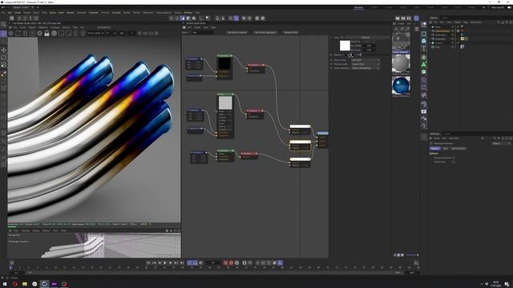The height and width of the screenshot is (288, 513).
Task: Click the timeline frame ruler
Action: [214, 267]
